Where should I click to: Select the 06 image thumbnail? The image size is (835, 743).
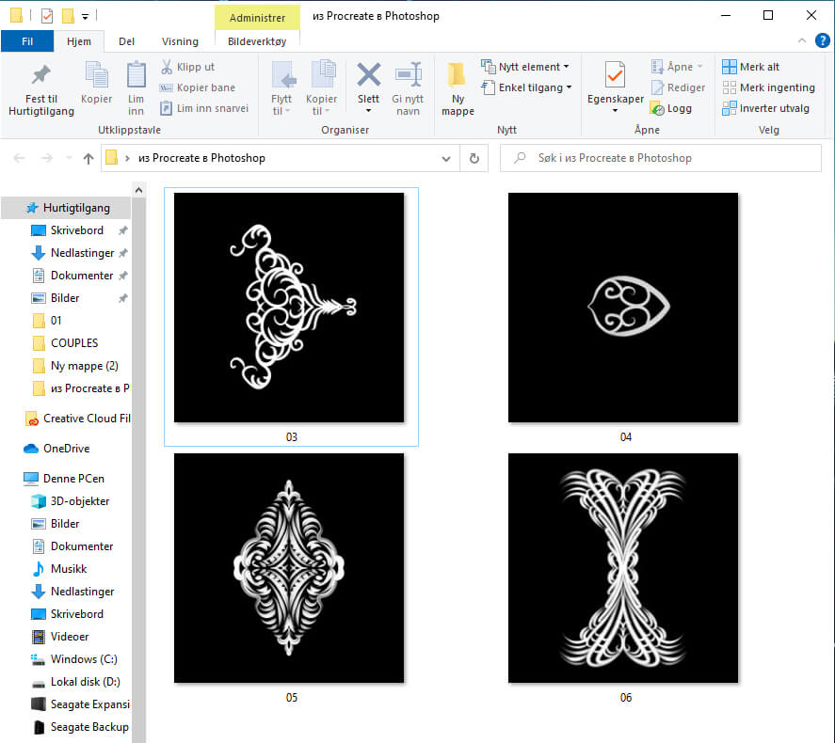[623, 568]
